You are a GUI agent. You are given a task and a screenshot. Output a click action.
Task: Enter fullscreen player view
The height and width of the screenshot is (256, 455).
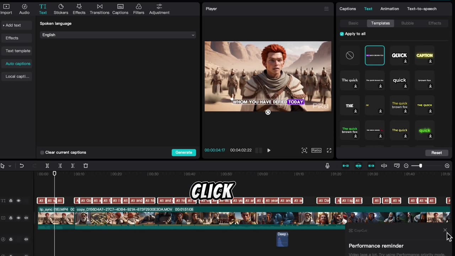tap(329, 150)
